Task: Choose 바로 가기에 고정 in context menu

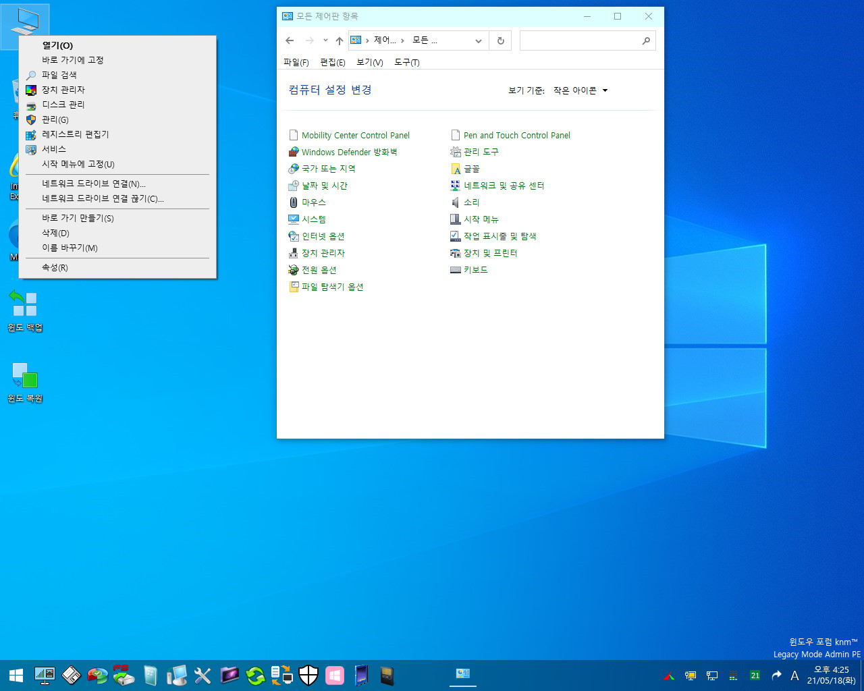Action: (117, 60)
